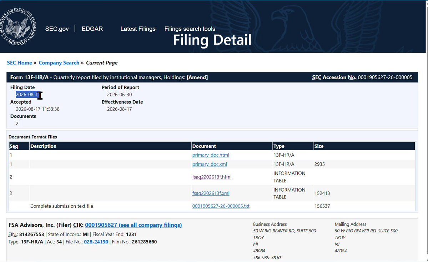Image resolution: width=428 pixels, height=262 pixels.
Task: Click the Form 13F-HR/A heading text
Action: pyautogui.click(x=29, y=77)
